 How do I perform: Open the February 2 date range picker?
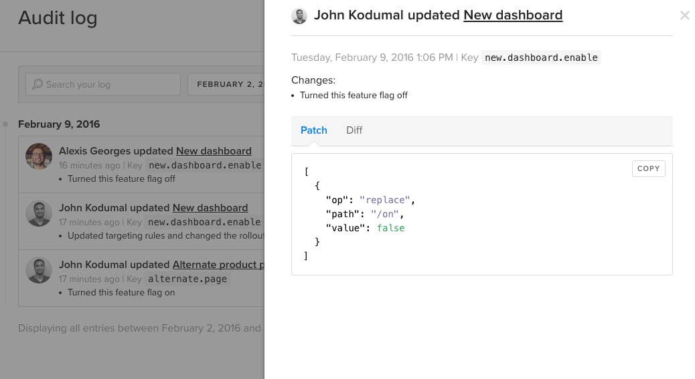(x=228, y=84)
